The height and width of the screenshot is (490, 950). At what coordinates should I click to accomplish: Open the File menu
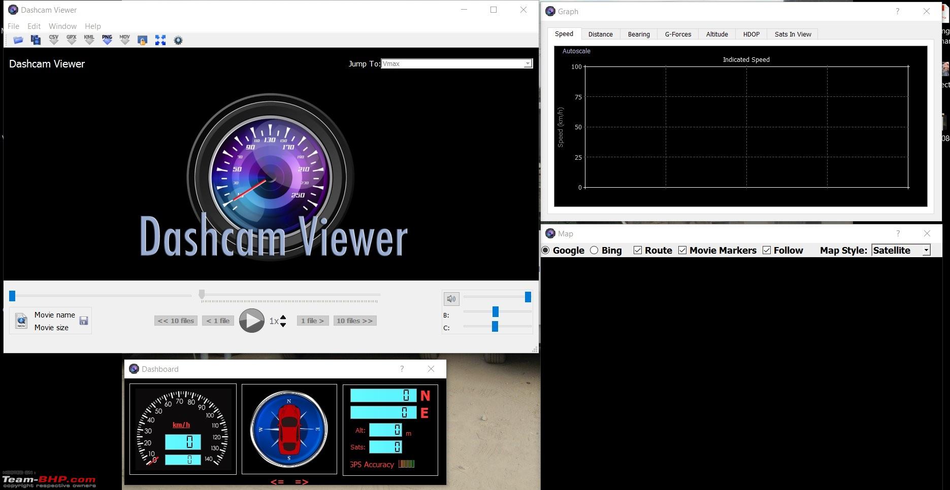tap(13, 26)
